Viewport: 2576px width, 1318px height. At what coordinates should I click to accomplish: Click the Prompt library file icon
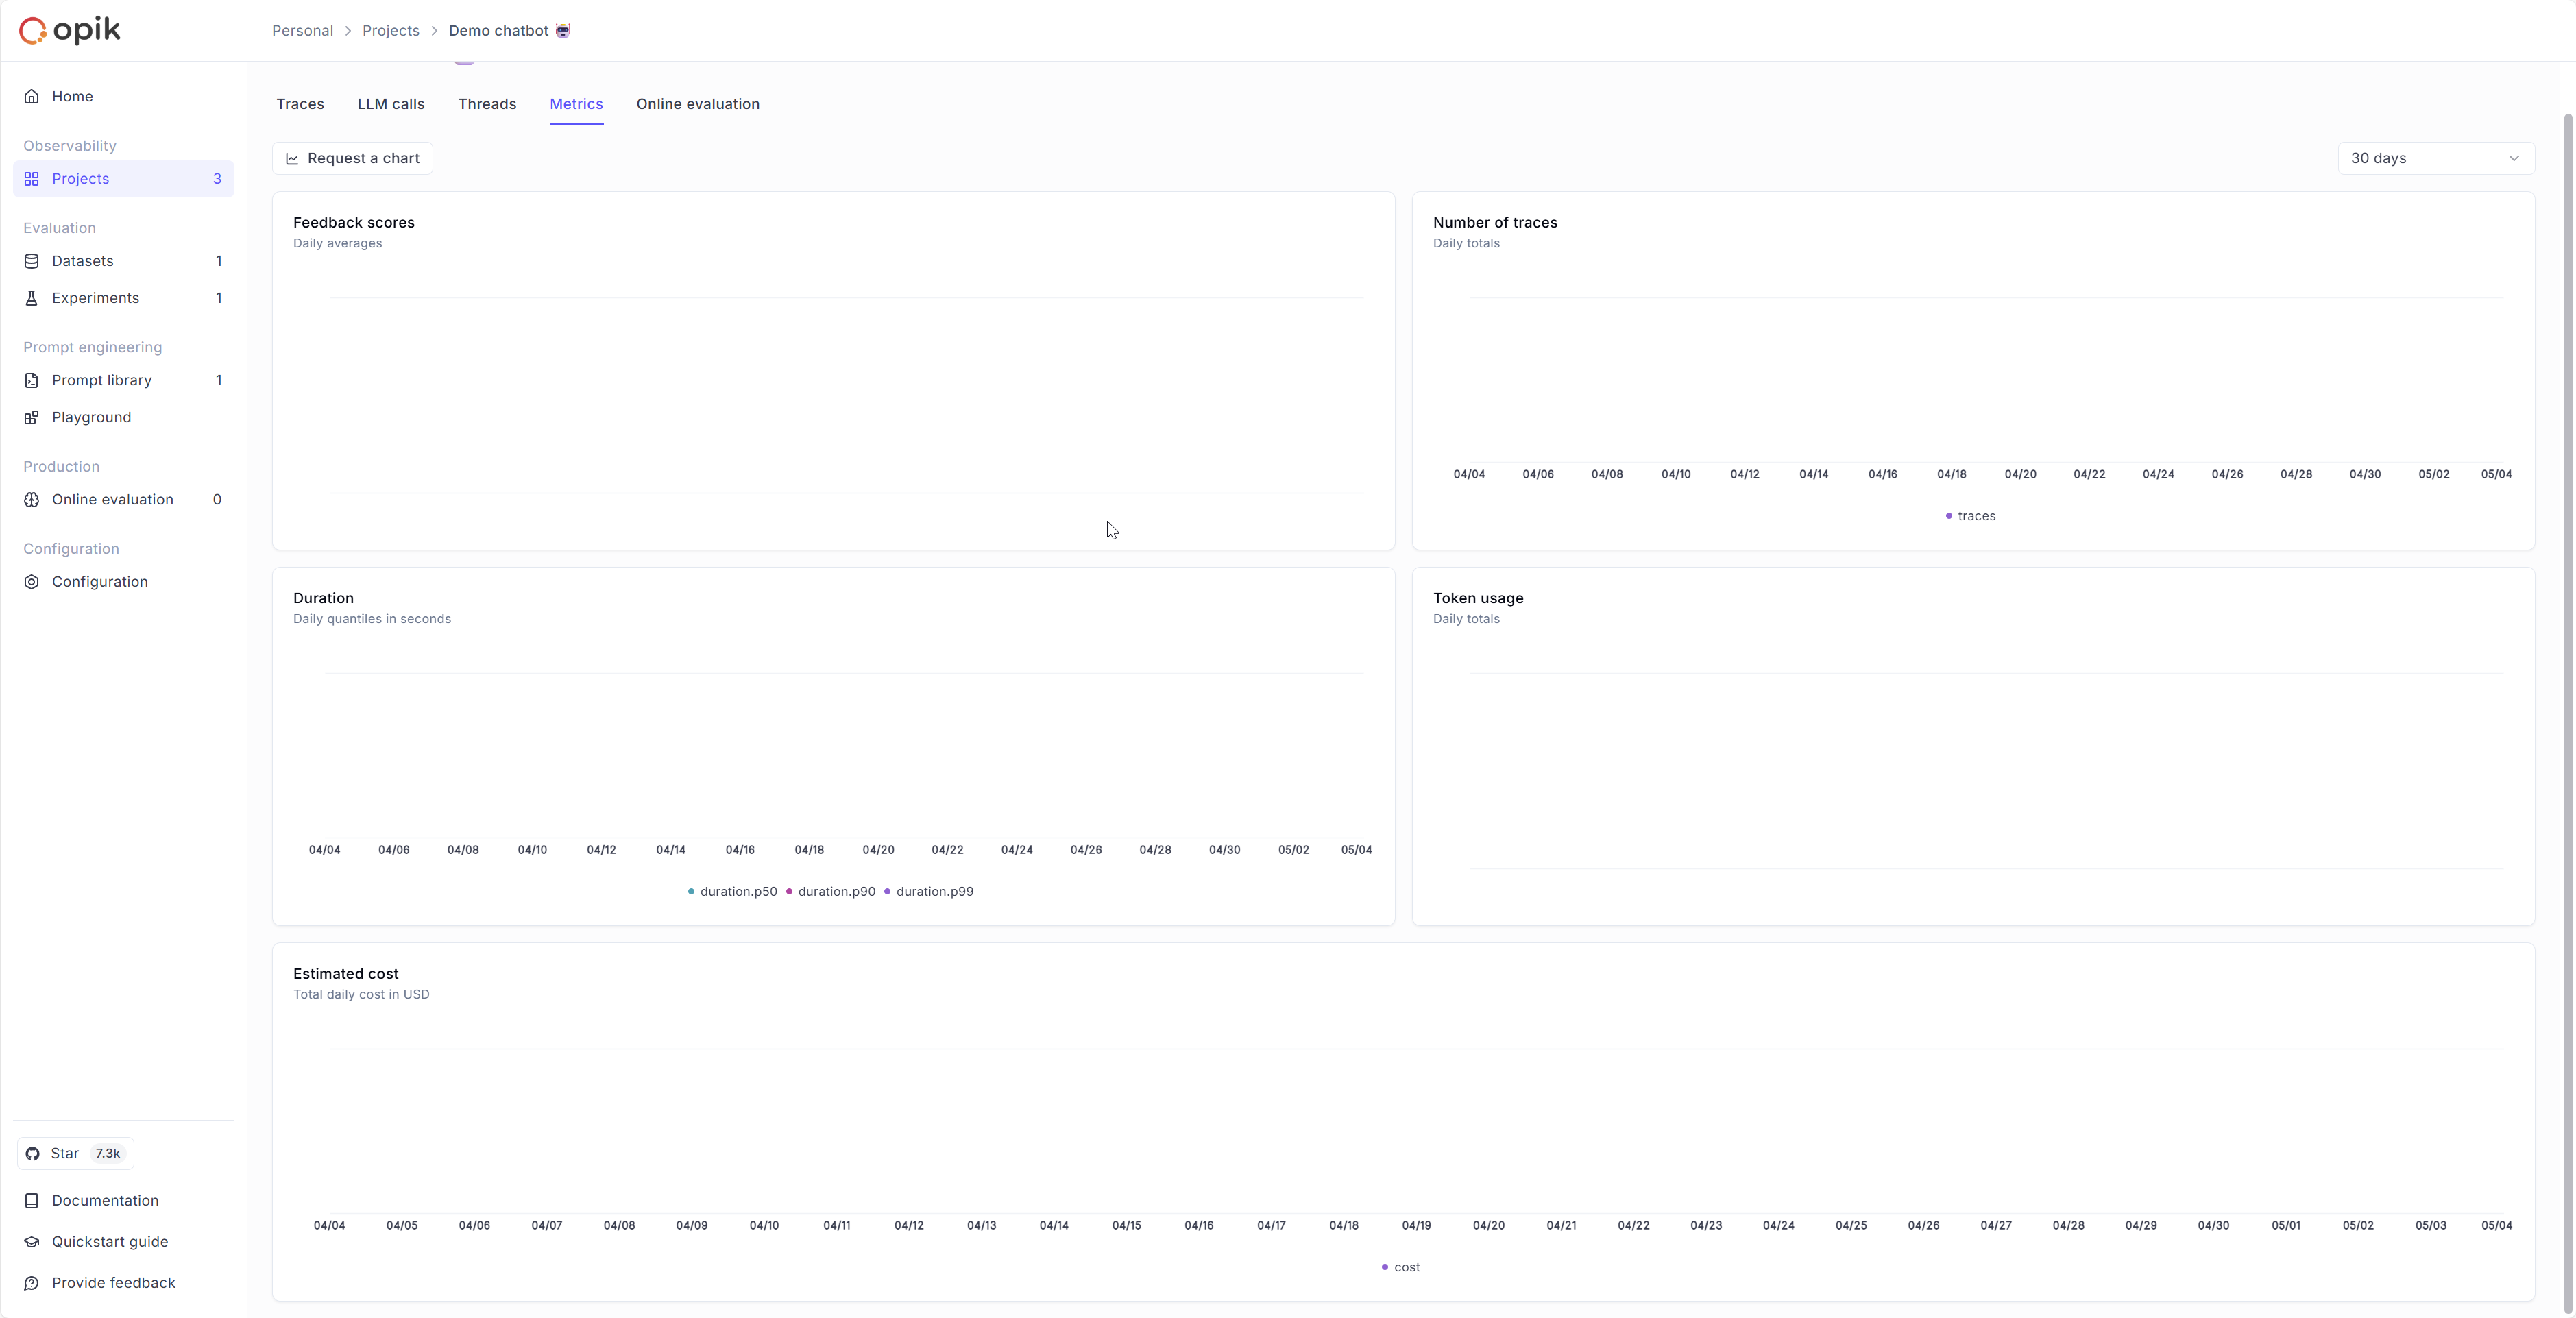[x=32, y=381]
